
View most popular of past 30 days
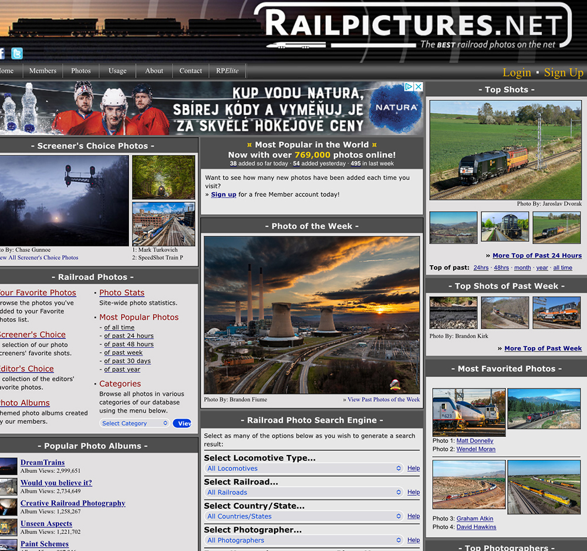tap(127, 361)
